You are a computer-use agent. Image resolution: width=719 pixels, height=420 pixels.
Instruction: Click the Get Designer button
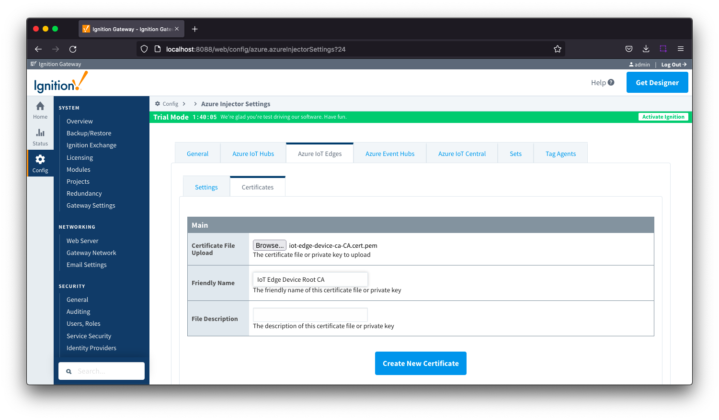pyautogui.click(x=657, y=82)
